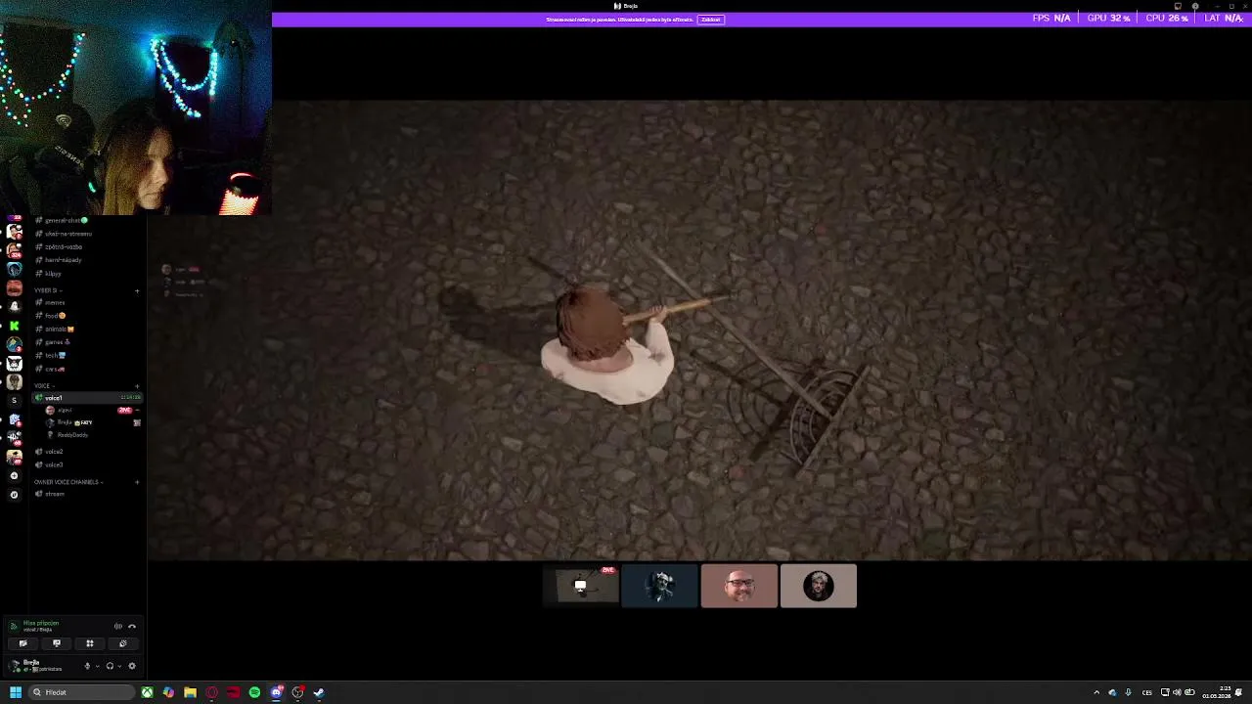Select the grey-haired avatar participant tile
This screenshot has height=704, width=1252.
coord(819,587)
